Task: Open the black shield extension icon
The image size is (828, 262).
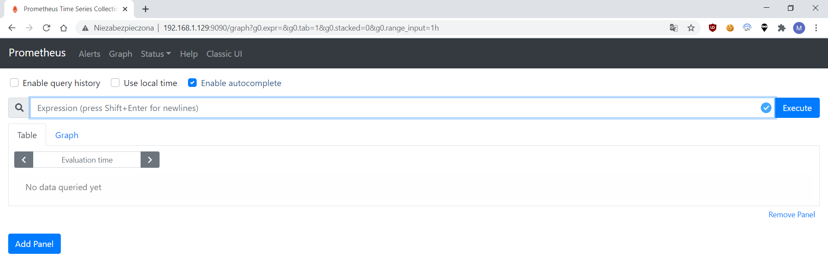Action: coord(764,28)
